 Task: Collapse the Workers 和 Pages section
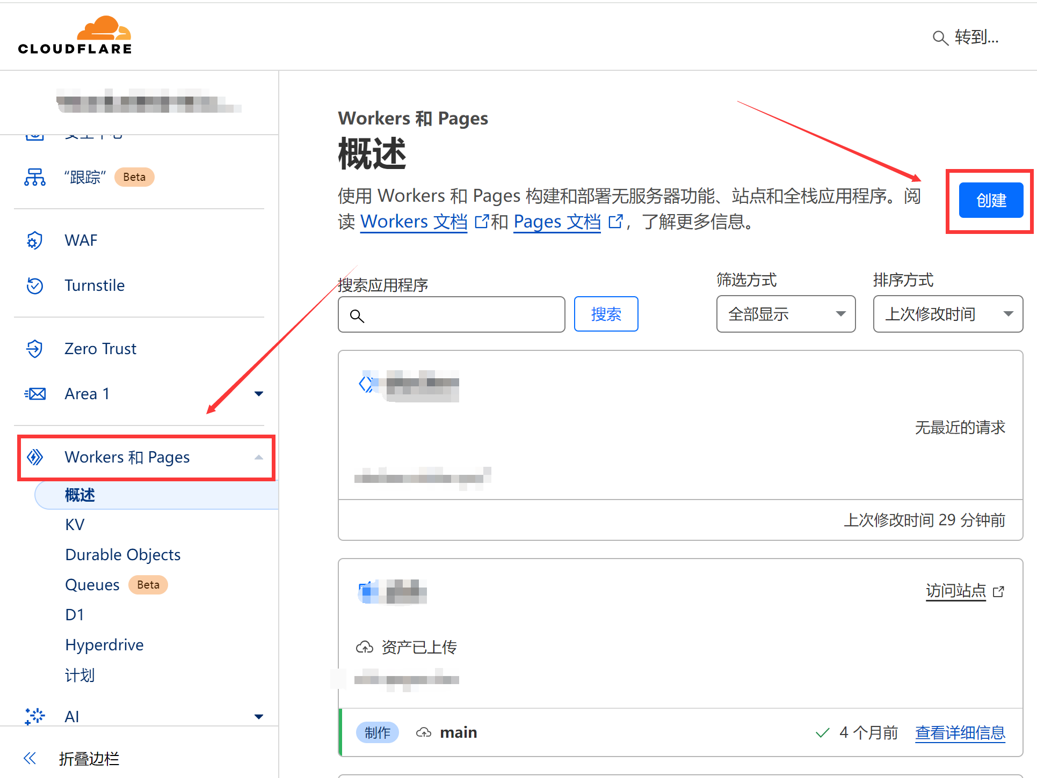(259, 457)
